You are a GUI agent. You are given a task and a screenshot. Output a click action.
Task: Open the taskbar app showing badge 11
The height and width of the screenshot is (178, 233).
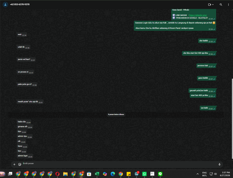pyautogui.click(x=137, y=174)
